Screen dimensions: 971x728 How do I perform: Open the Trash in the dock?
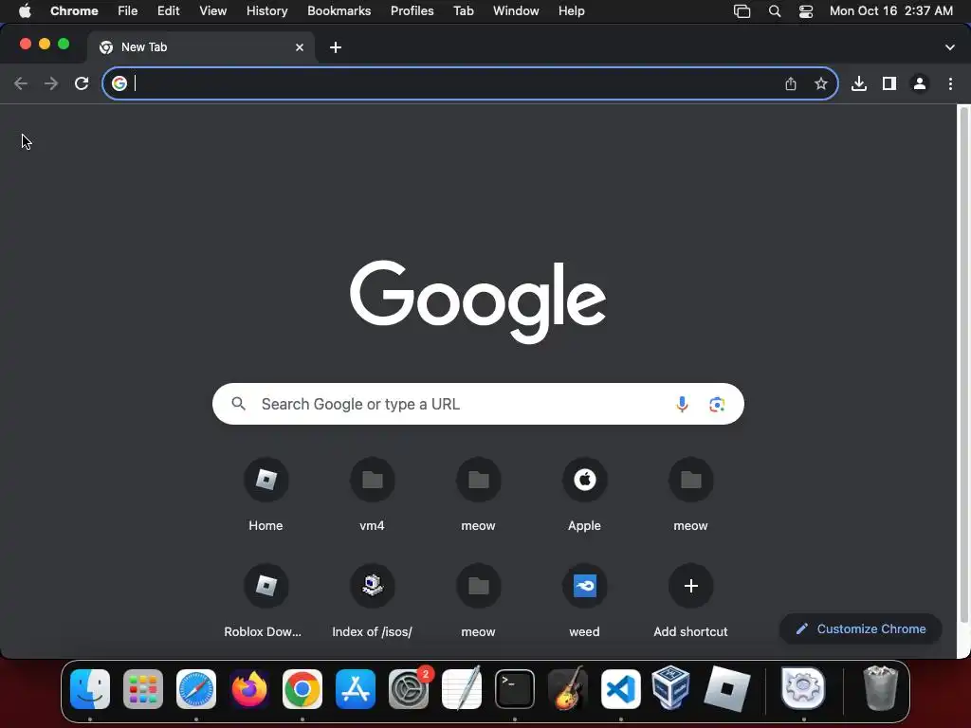(x=880, y=688)
